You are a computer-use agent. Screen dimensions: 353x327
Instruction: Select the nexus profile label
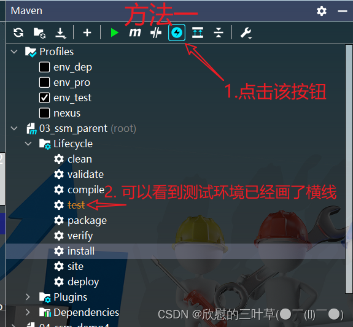[67, 113]
